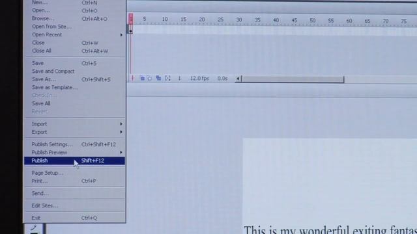417x234 pixels.
Task: Choose Exit at the menu bottom
Action: [x=74, y=218]
